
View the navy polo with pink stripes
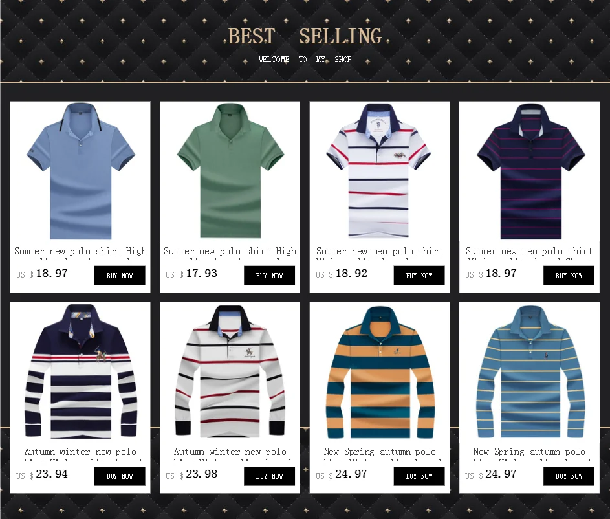(530, 171)
